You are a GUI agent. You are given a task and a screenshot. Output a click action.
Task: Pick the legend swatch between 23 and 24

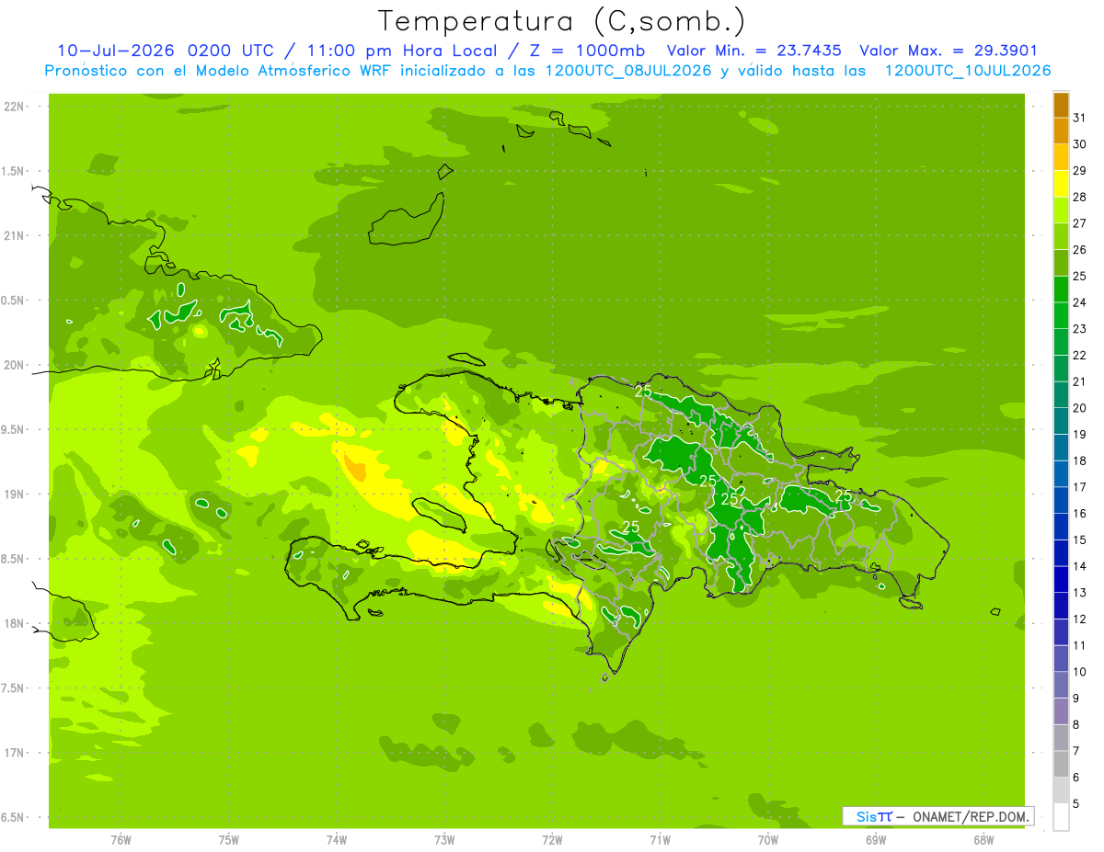1061,315
